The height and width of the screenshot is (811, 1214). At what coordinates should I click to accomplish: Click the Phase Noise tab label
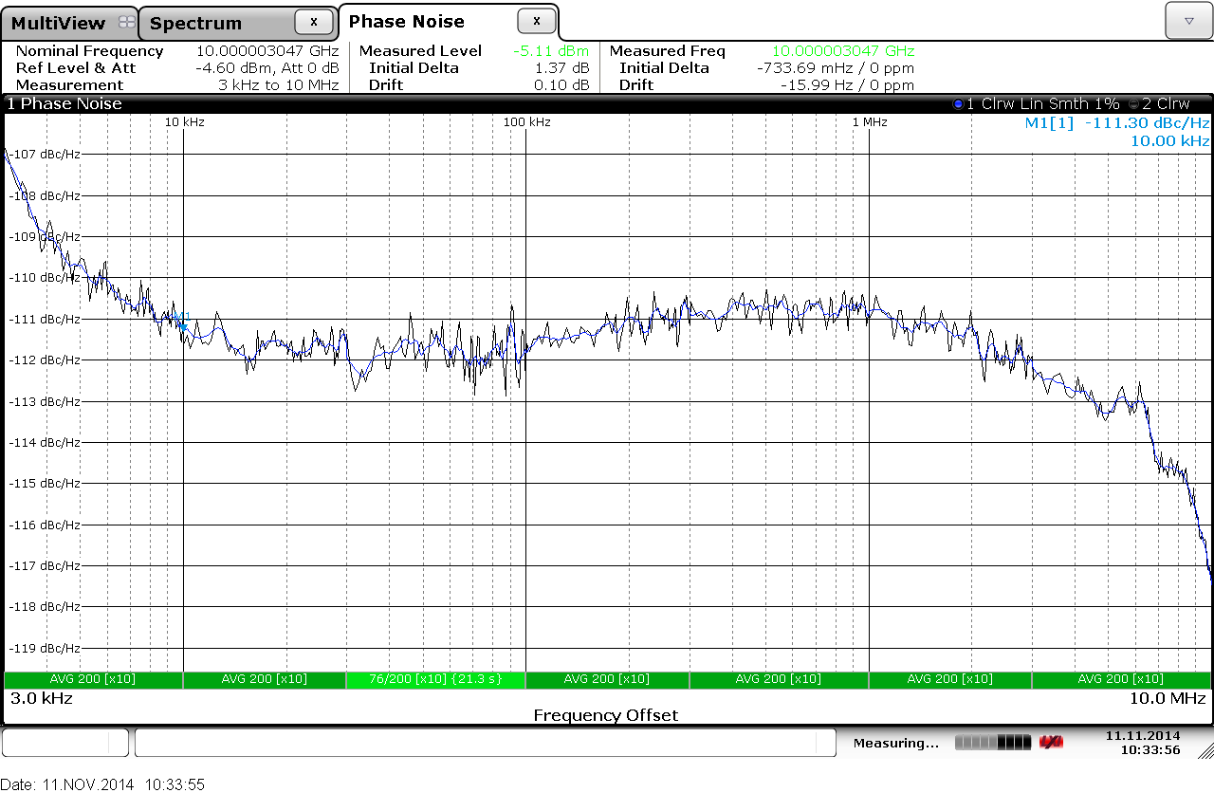[407, 22]
